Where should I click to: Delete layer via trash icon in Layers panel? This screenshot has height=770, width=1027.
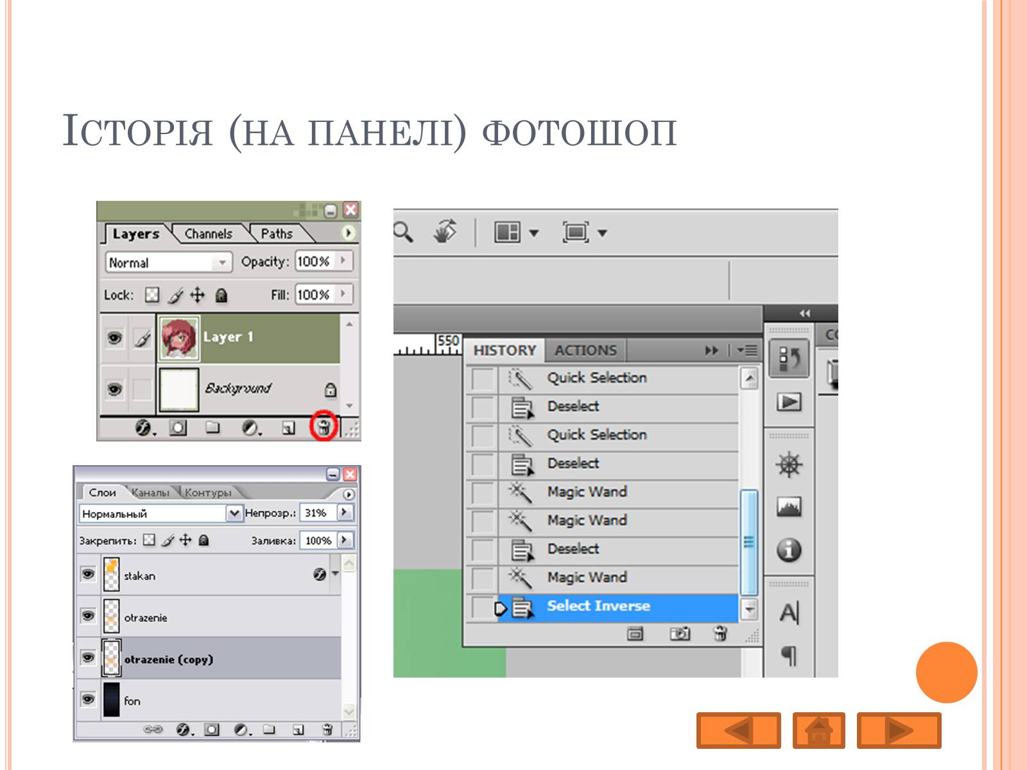point(324,427)
